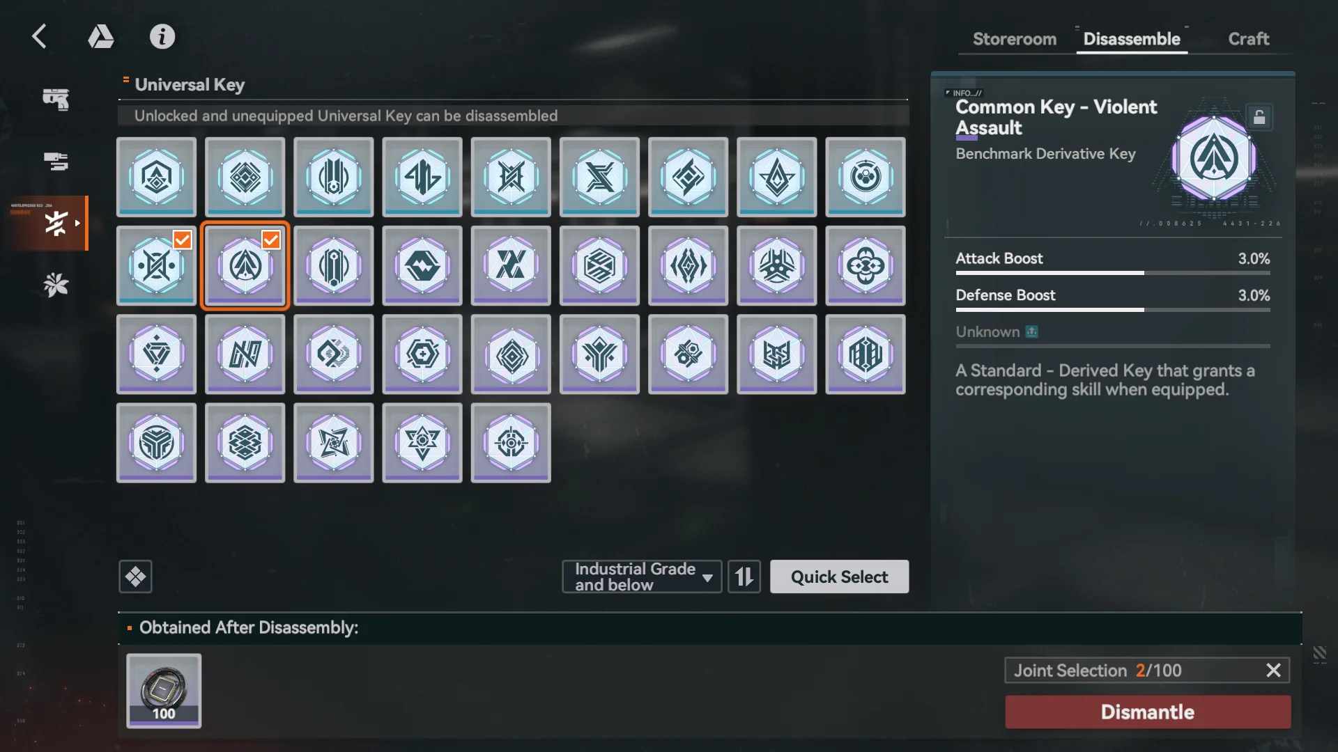The width and height of the screenshot is (1338, 752).
Task: Toggle the lock icon on key info
Action: click(1259, 117)
